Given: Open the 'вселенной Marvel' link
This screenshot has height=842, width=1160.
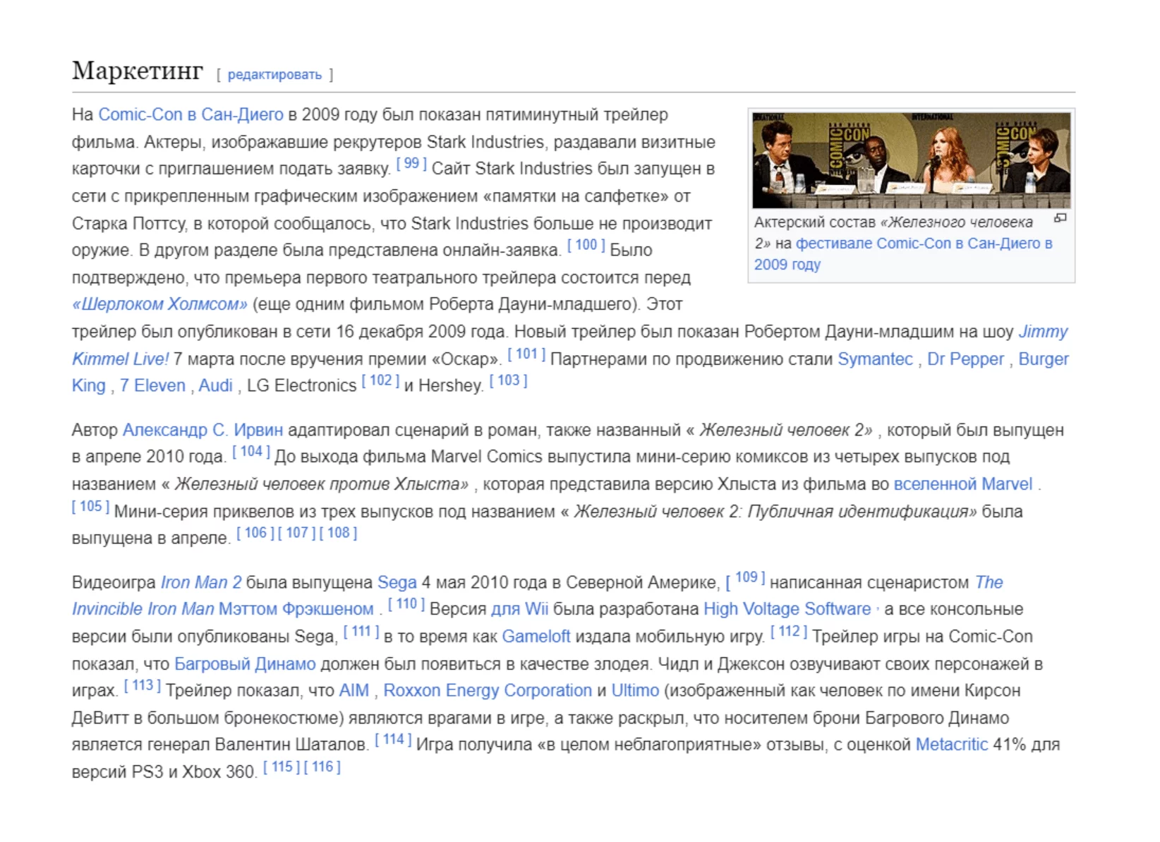Looking at the screenshot, I should click(x=962, y=484).
